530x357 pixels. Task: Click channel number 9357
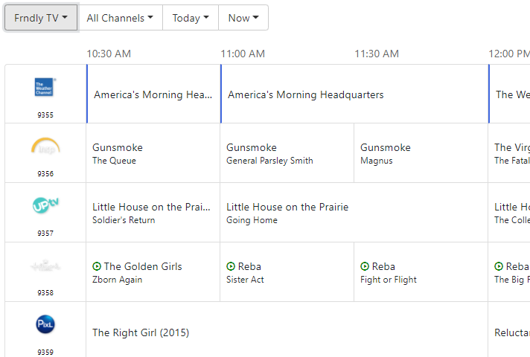pyautogui.click(x=45, y=233)
